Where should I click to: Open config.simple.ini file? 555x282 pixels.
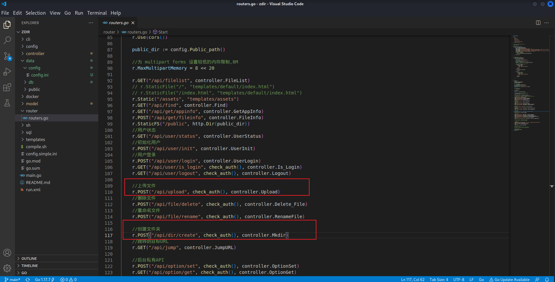pyautogui.click(x=57, y=154)
